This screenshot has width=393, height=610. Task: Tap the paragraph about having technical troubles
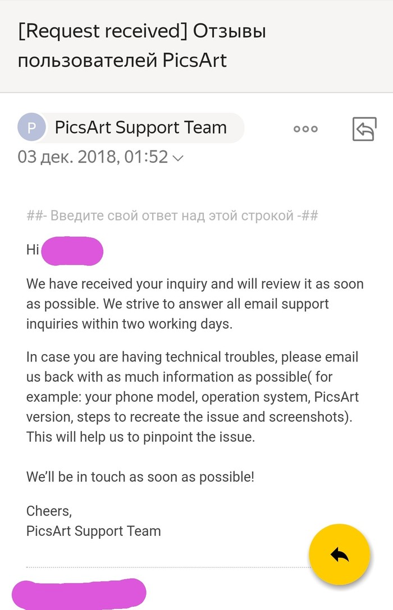193,397
